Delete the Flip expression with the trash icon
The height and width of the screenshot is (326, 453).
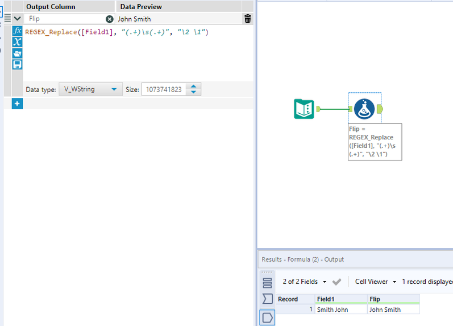coord(248,19)
